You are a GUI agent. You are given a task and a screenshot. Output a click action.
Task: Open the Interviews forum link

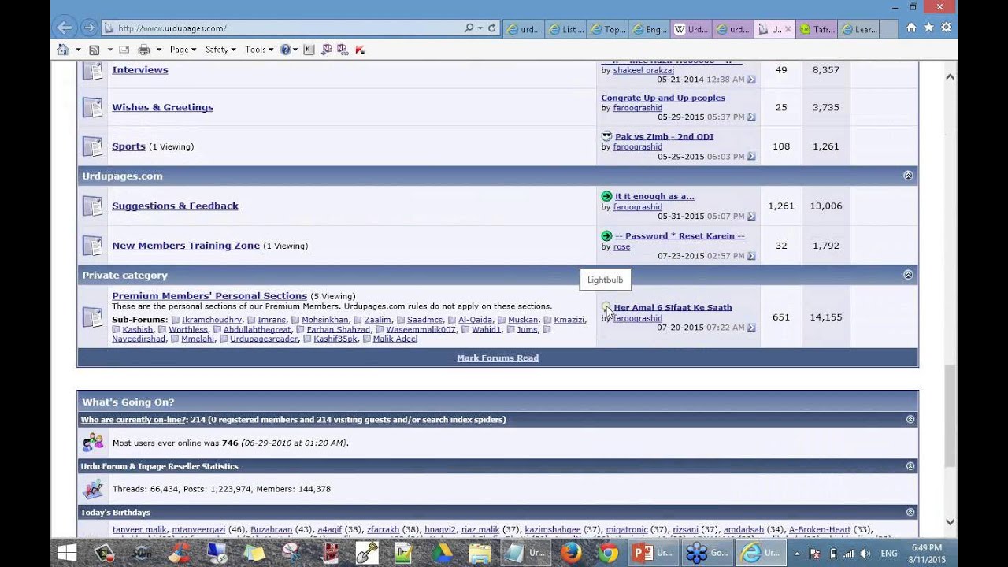140,70
